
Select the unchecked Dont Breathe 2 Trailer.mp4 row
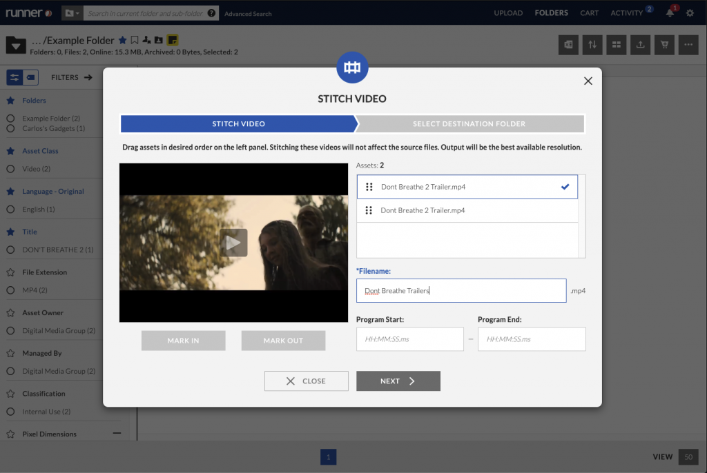(x=467, y=210)
